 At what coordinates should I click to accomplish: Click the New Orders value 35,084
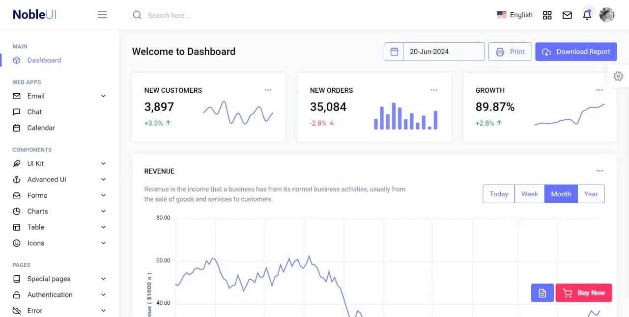point(328,107)
